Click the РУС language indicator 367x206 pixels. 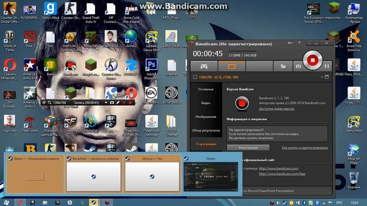point(339,203)
